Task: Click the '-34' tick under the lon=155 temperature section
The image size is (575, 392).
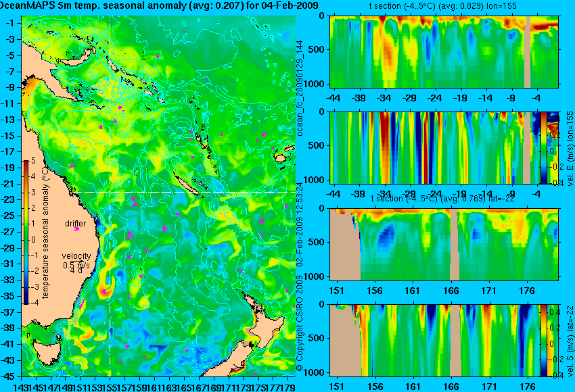Action: pos(384,98)
